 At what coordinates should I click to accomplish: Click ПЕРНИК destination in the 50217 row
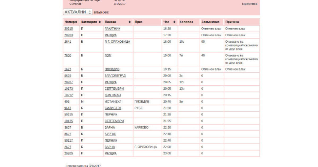tap(111, 140)
